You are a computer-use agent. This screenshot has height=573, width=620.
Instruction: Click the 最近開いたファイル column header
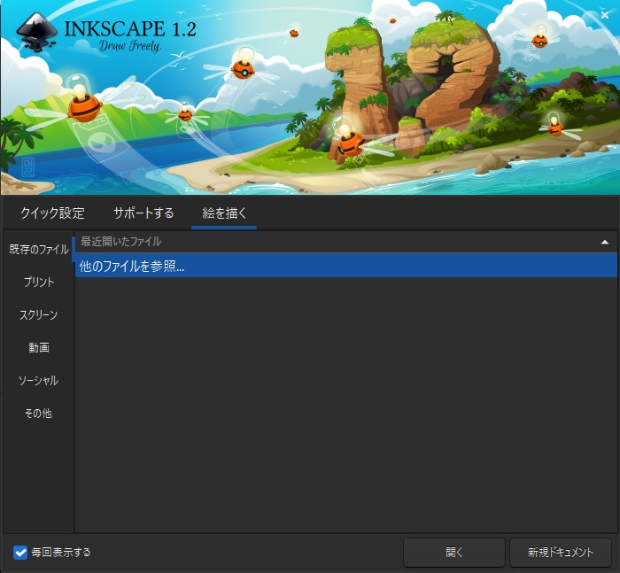[x=346, y=242]
